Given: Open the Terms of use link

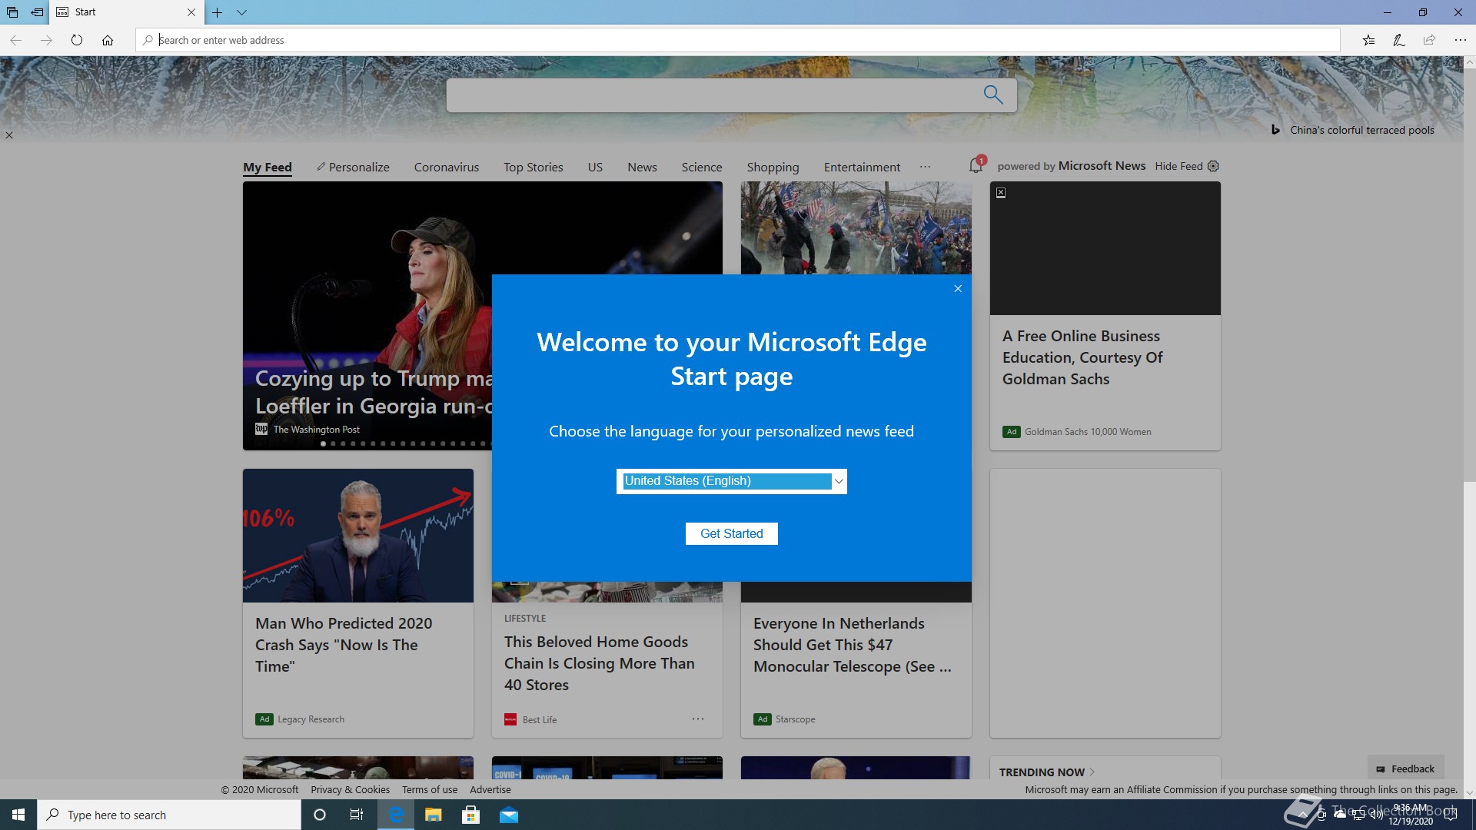Looking at the screenshot, I should [x=430, y=789].
